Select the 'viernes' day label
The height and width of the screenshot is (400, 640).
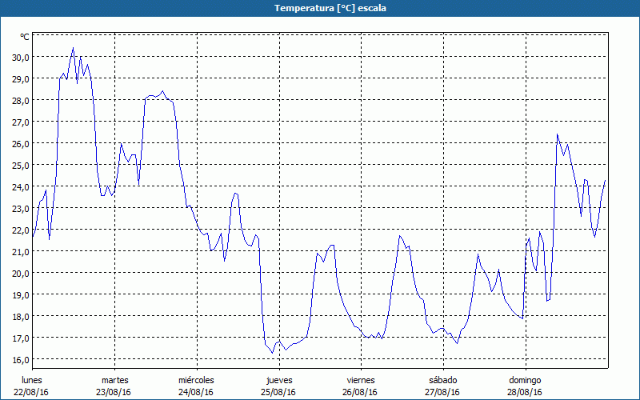pyautogui.click(x=362, y=380)
